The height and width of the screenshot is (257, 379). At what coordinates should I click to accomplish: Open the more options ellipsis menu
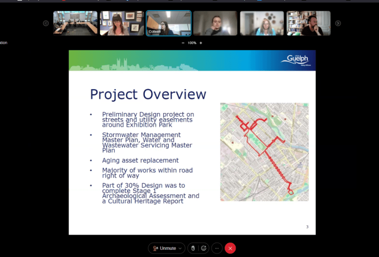point(217,248)
